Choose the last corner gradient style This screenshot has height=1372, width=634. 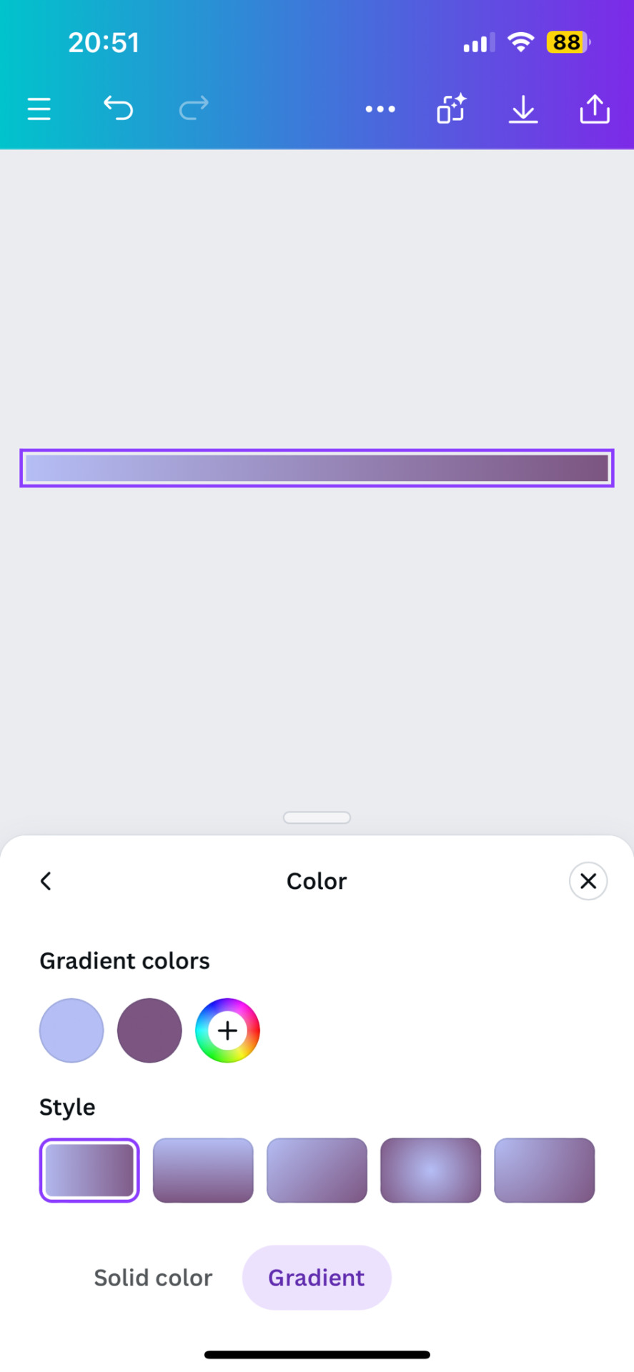[545, 1170]
